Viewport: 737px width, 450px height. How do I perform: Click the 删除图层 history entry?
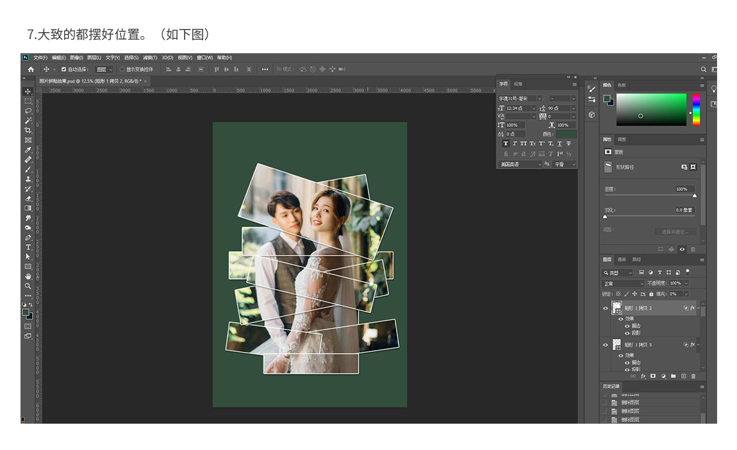630,403
